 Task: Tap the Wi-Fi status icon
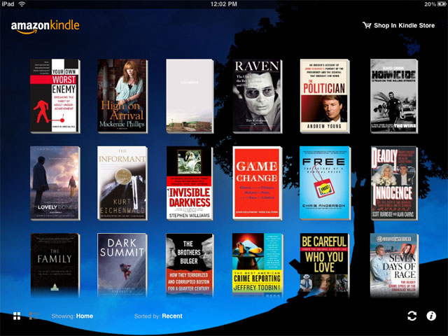(x=22, y=4)
